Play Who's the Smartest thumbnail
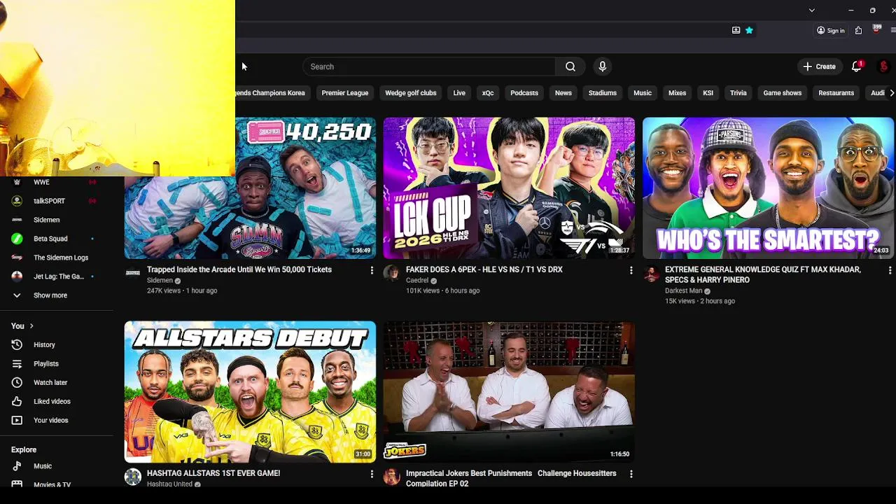 768,188
